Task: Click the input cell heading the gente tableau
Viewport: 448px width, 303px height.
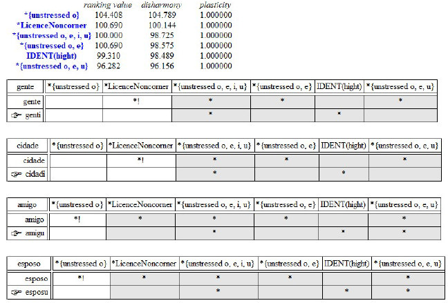Action: point(26,87)
